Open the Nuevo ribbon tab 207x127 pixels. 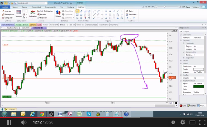15,7
